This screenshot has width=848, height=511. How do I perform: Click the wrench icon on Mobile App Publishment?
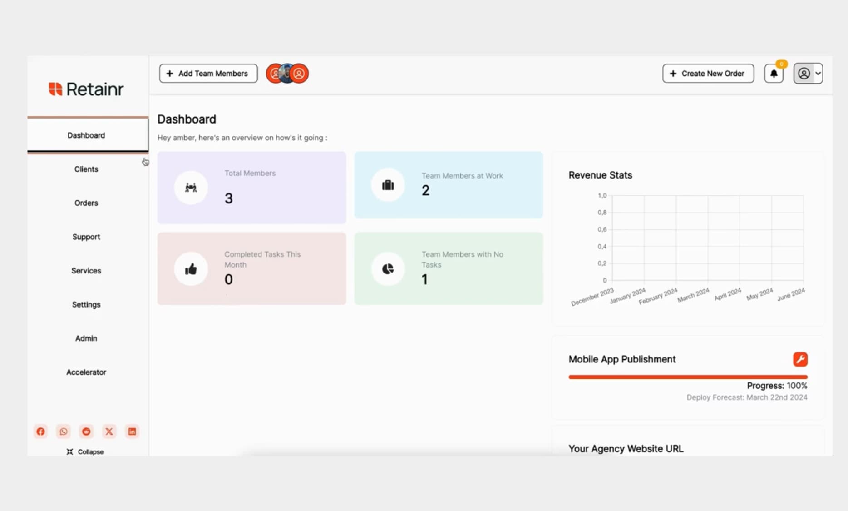pyautogui.click(x=800, y=359)
